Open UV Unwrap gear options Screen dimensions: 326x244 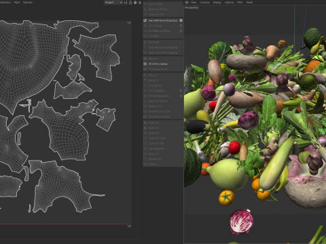[x=181, y=26]
